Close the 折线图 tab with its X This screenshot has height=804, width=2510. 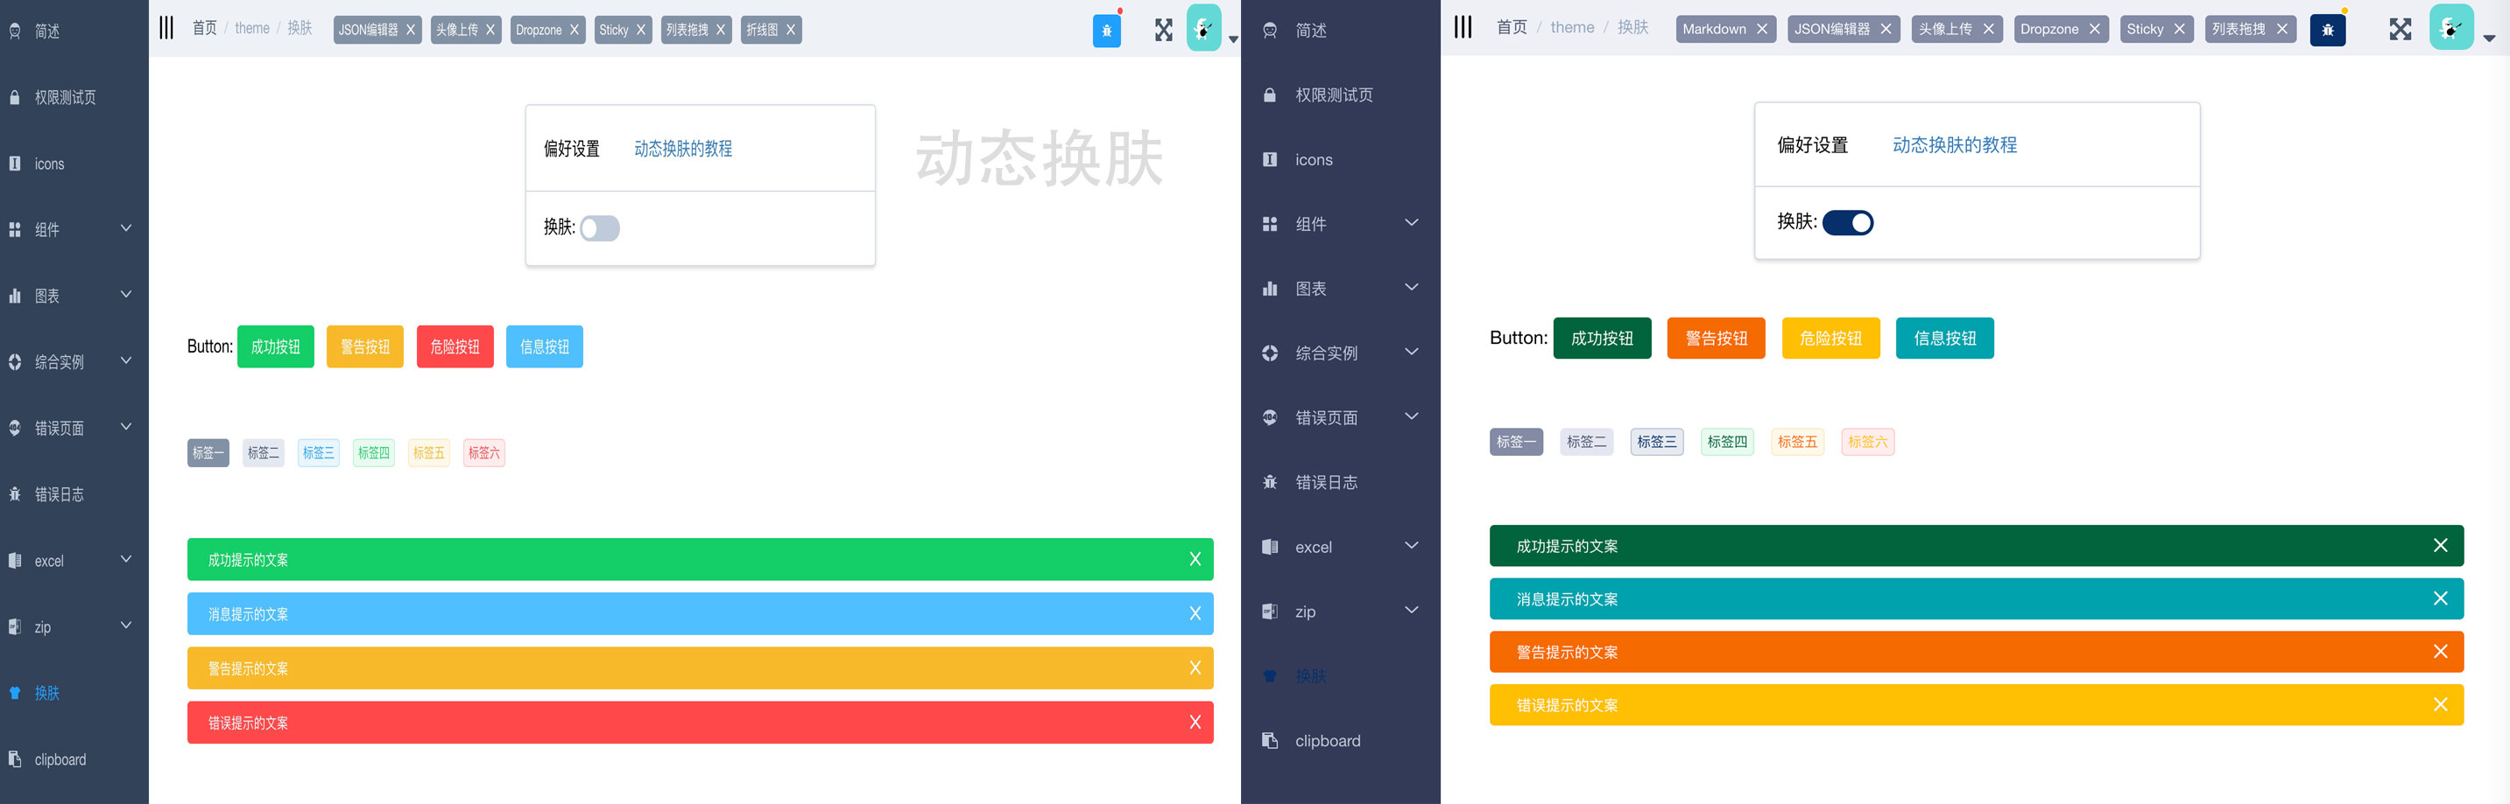[790, 30]
